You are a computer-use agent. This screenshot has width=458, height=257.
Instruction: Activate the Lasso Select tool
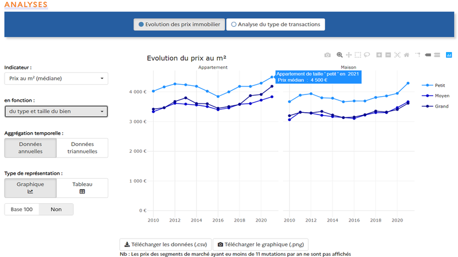[x=367, y=55]
